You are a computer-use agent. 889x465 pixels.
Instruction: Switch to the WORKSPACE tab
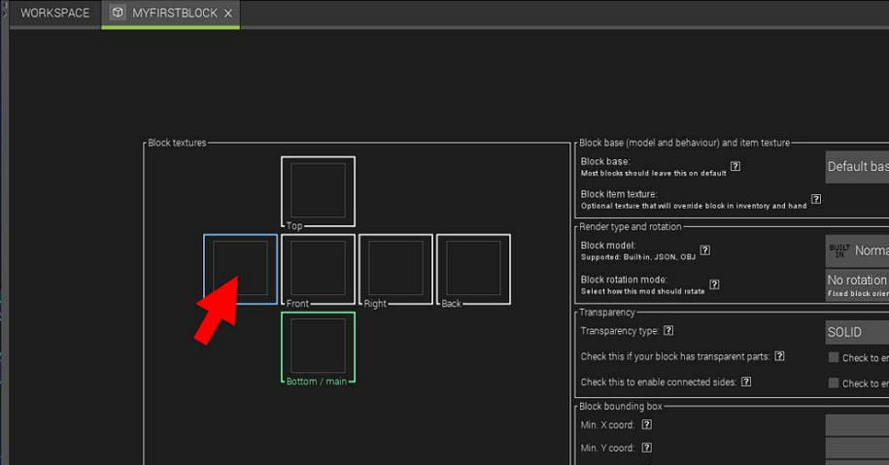[x=54, y=14]
